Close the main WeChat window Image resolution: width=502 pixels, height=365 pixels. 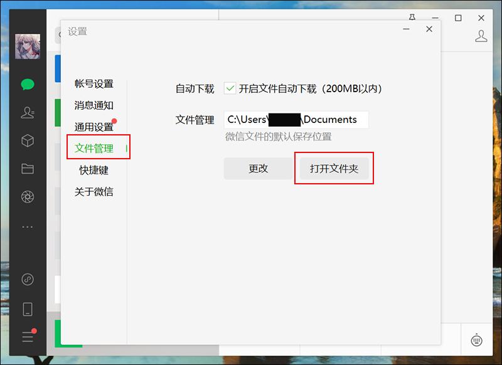(481, 18)
